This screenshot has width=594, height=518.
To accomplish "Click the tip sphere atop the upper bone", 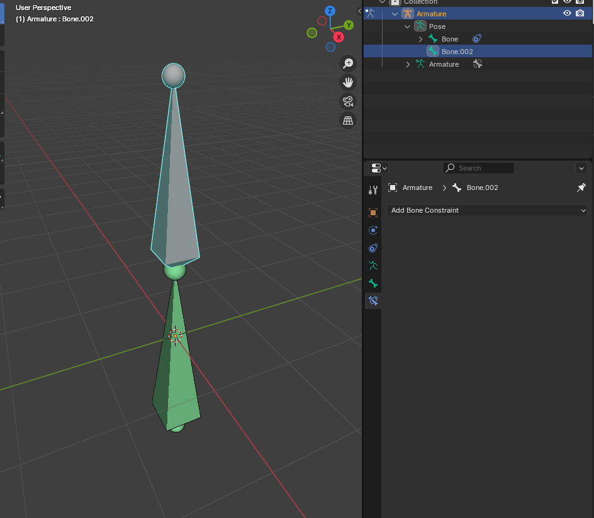I will click(x=174, y=76).
